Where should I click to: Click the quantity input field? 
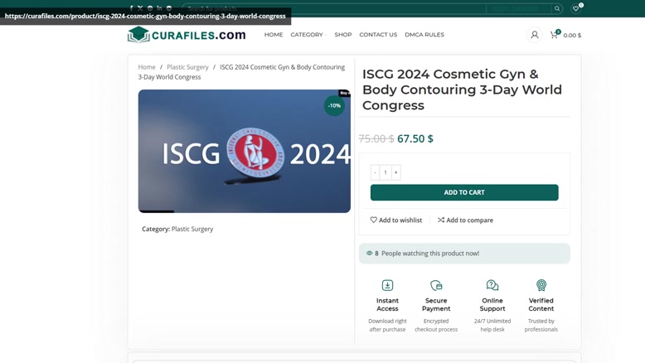tap(386, 172)
